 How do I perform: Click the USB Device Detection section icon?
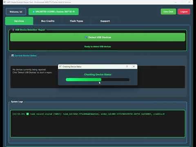(13, 30)
